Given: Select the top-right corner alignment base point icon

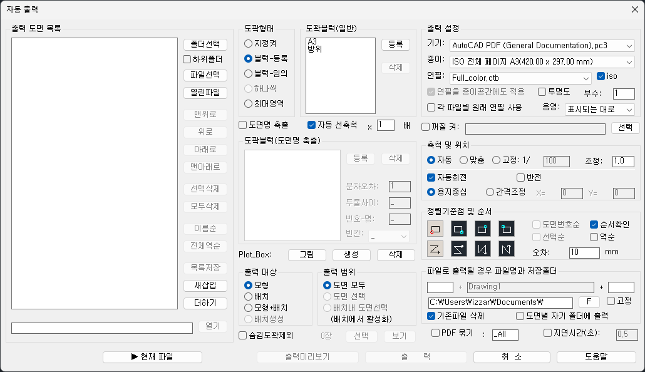Looking at the screenshot, I should click(483, 229).
